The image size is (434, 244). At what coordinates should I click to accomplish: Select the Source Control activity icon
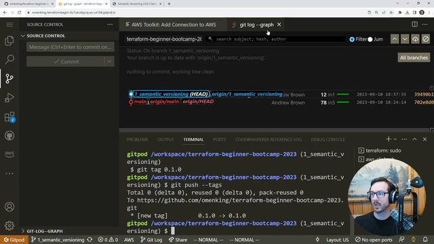[9, 79]
